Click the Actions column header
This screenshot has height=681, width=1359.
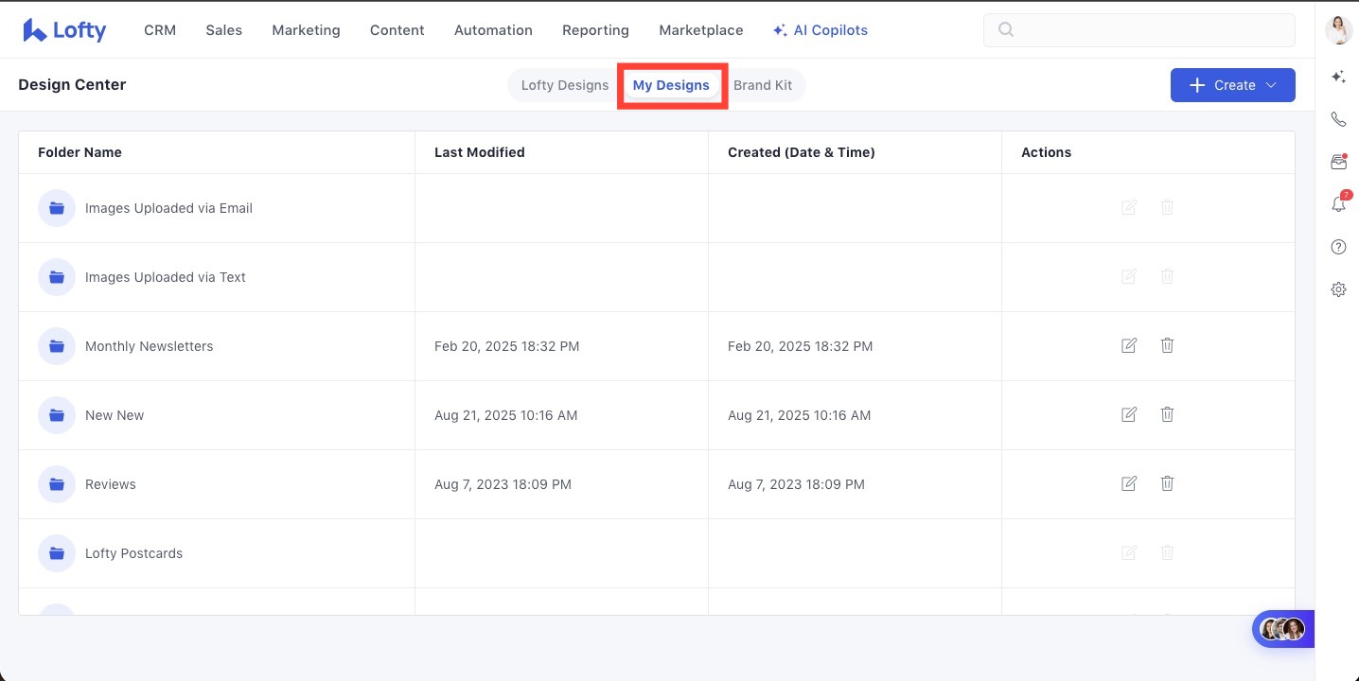point(1047,152)
